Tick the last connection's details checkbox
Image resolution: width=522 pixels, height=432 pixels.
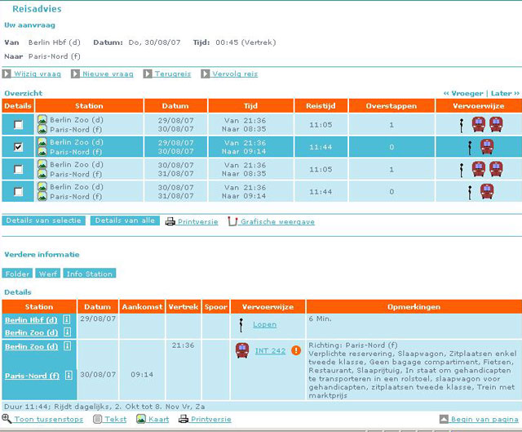click(18, 192)
